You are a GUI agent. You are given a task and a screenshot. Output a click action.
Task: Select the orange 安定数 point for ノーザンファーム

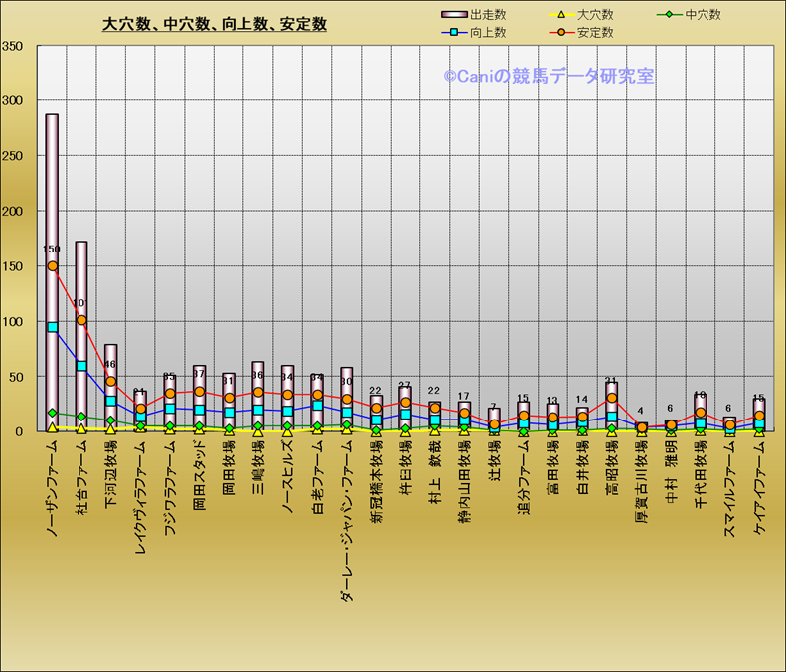52,266
